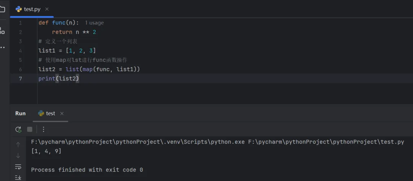Jump up the stack trace arrow
This screenshot has height=181, width=413.
(18, 144)
